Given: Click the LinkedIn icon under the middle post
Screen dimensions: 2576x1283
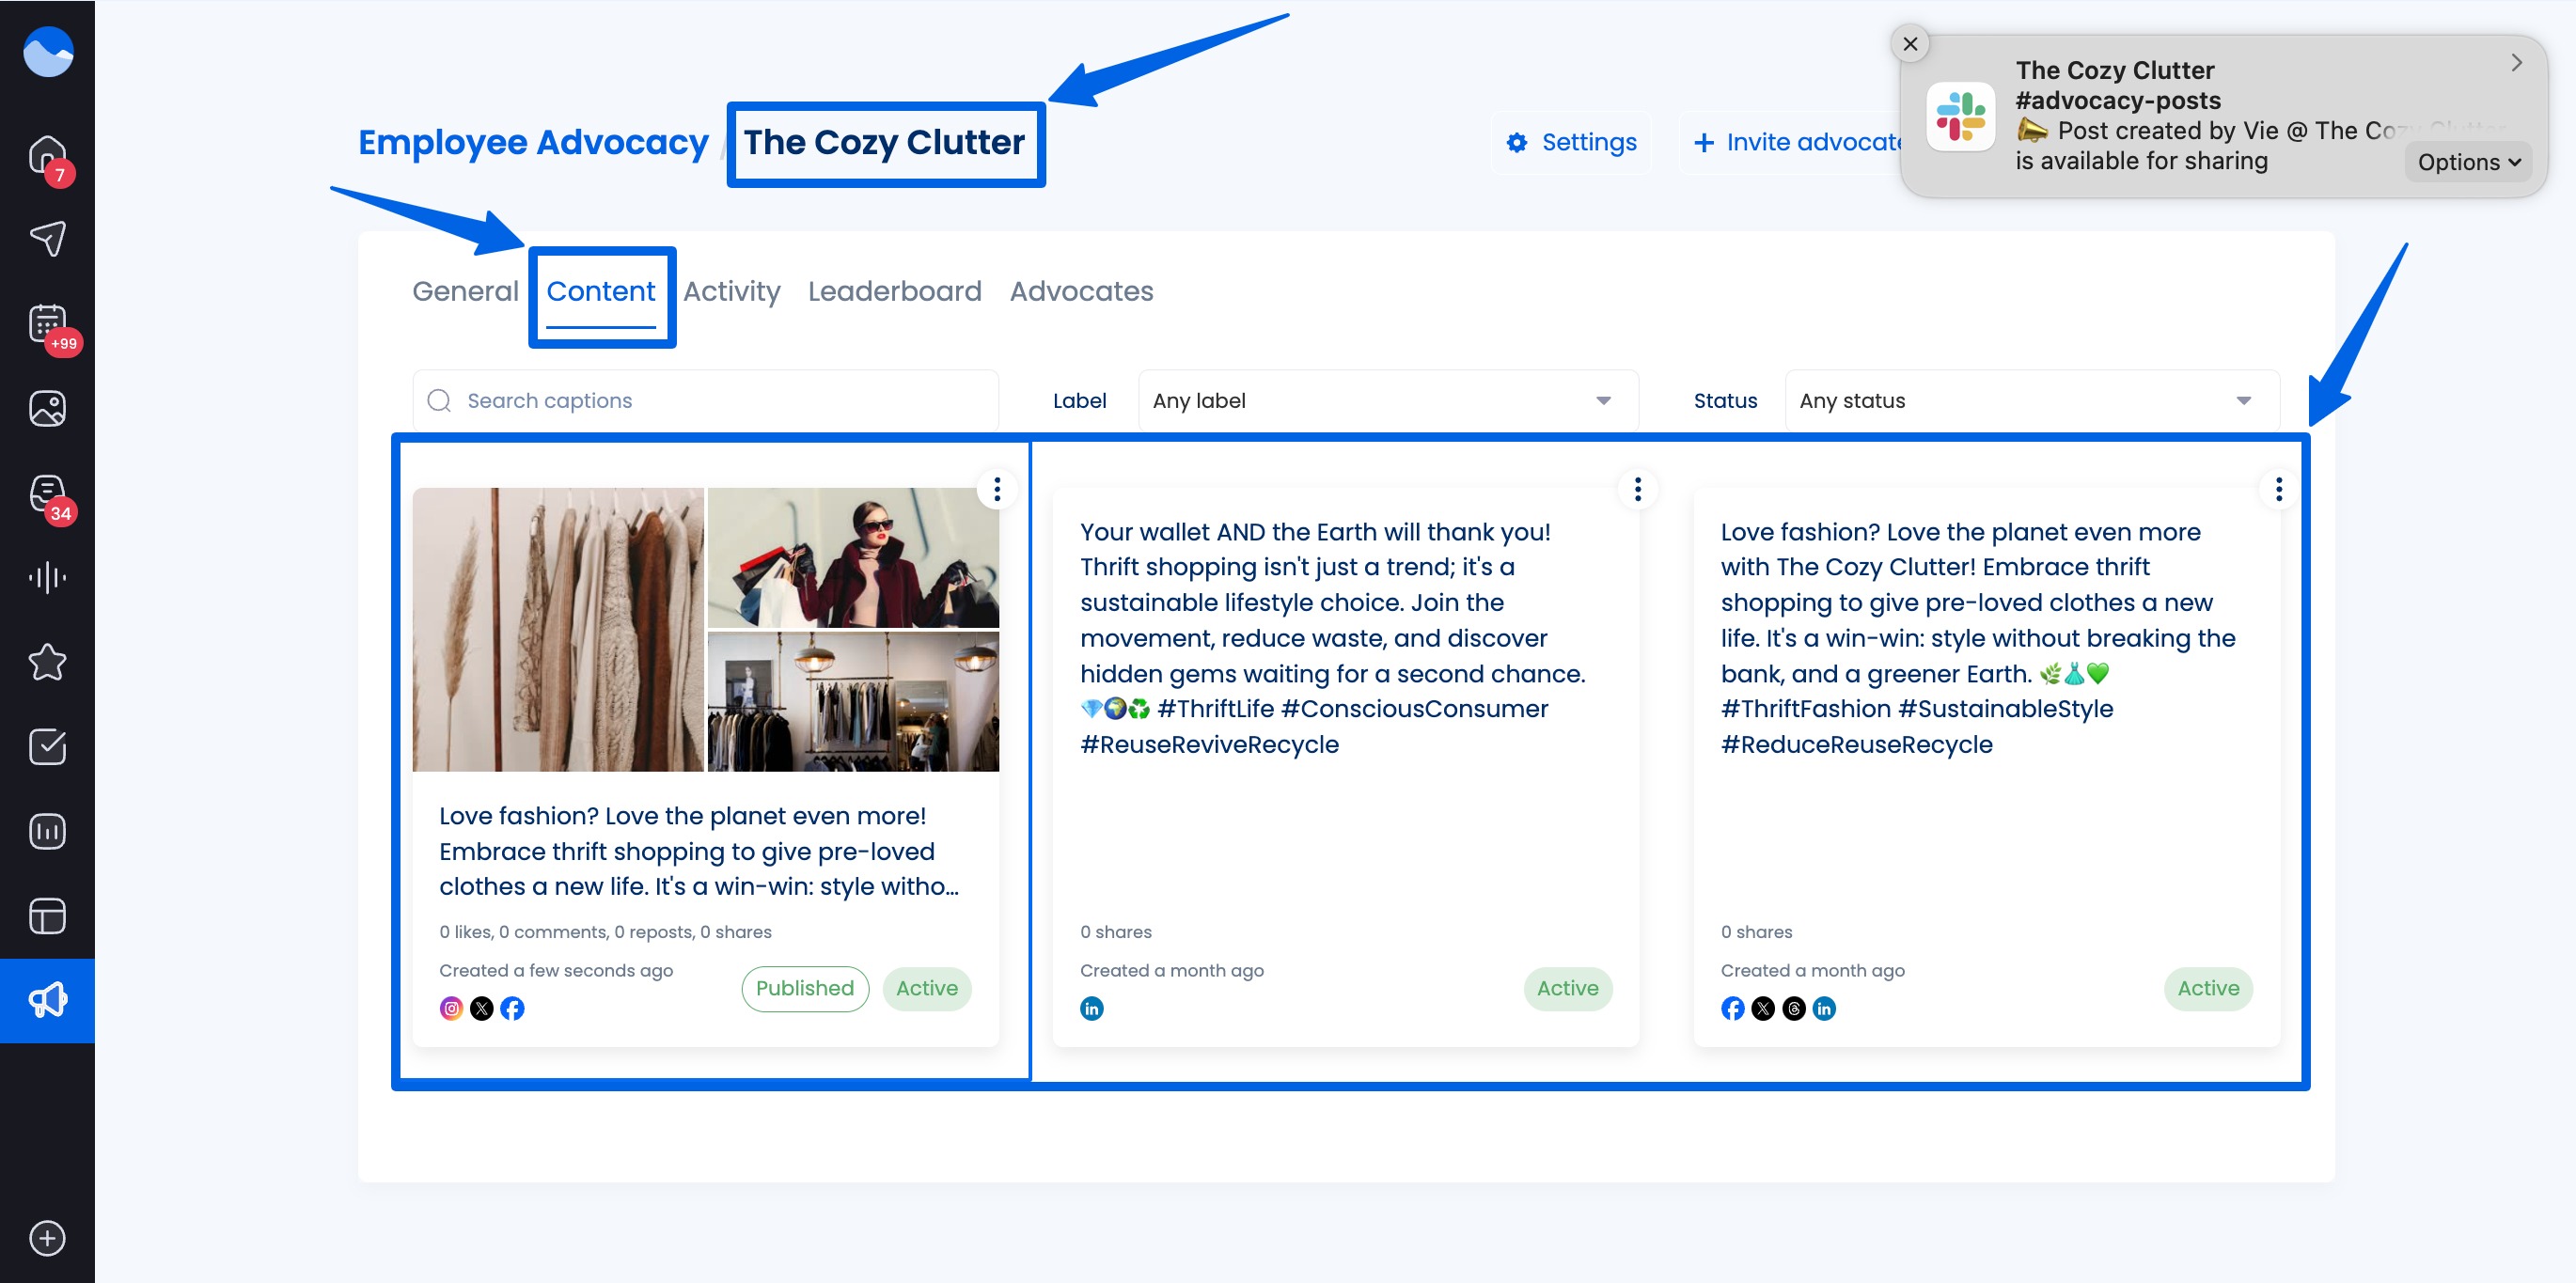Looking at the screenshot, I should point(1092,1008).
